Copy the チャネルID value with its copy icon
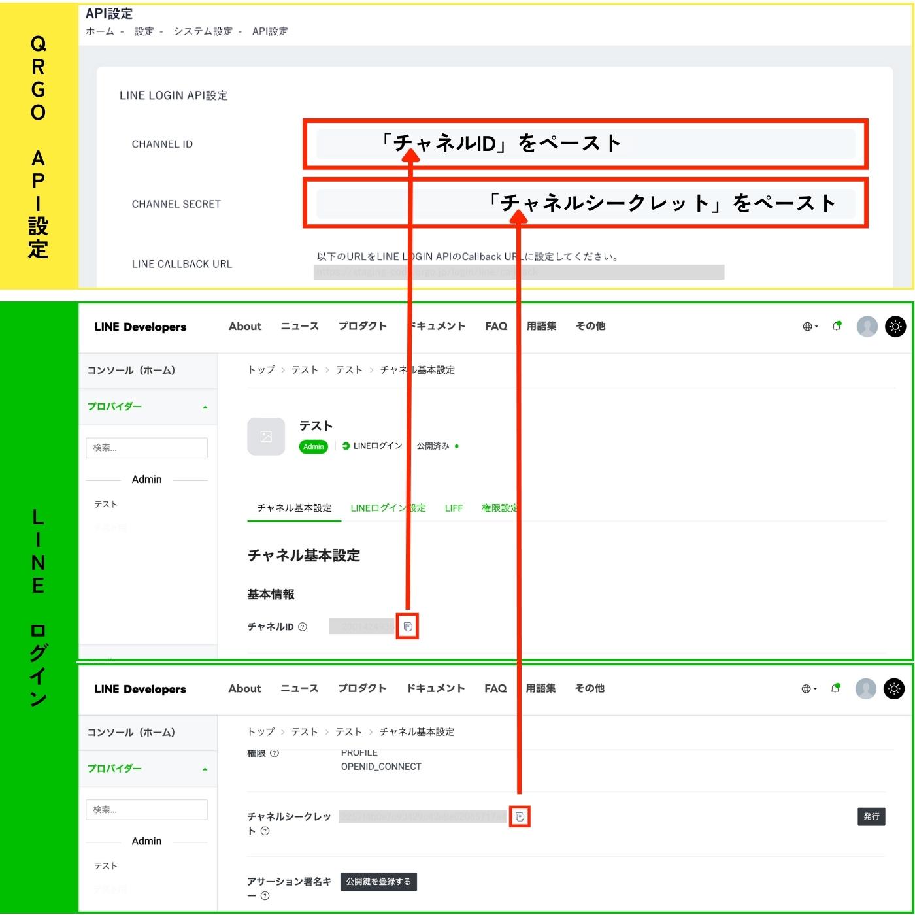This screenshot has width=915, height=915. tap(408, 627)
